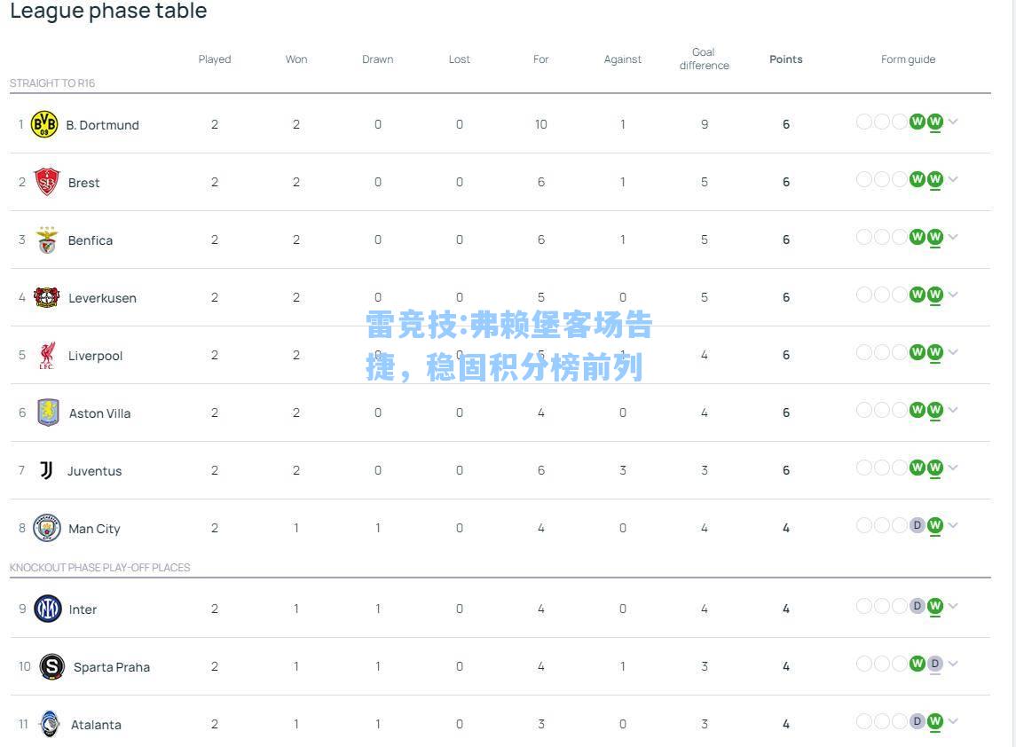The image size is (1016, 747).
Task: Click Liverpool's latest W form badge
Action: coord(934,352)
